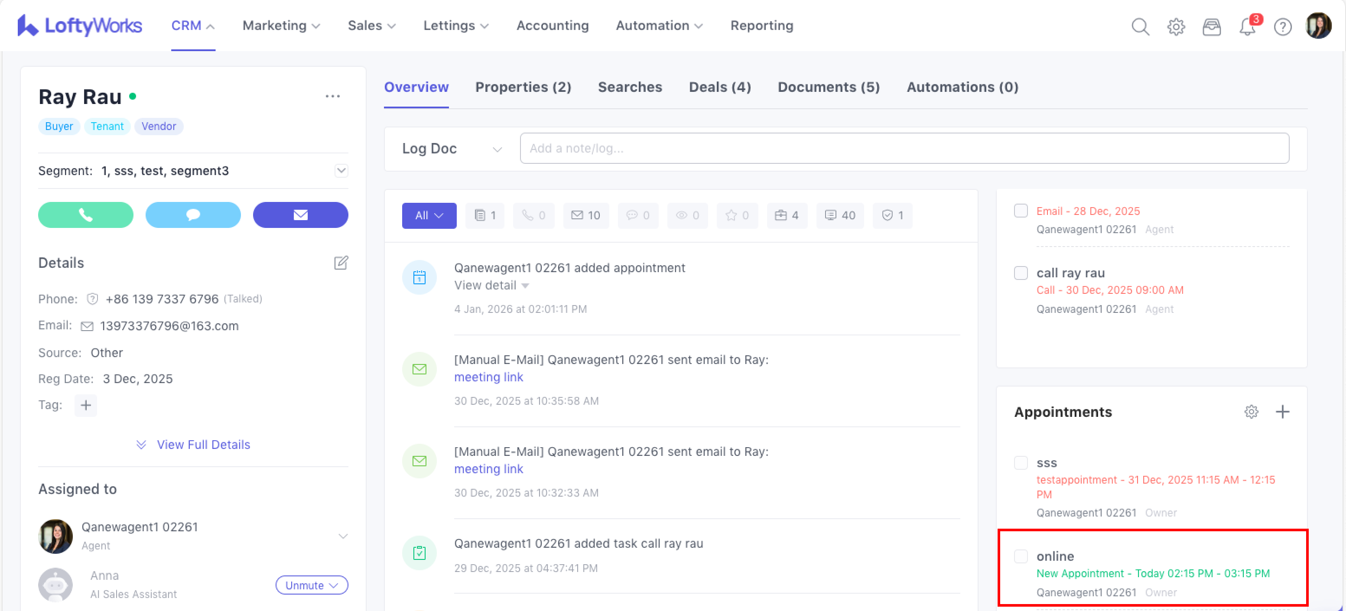Click the search magnifier icon
The width and height of the screenshot is (1346, 611).
1140,26
